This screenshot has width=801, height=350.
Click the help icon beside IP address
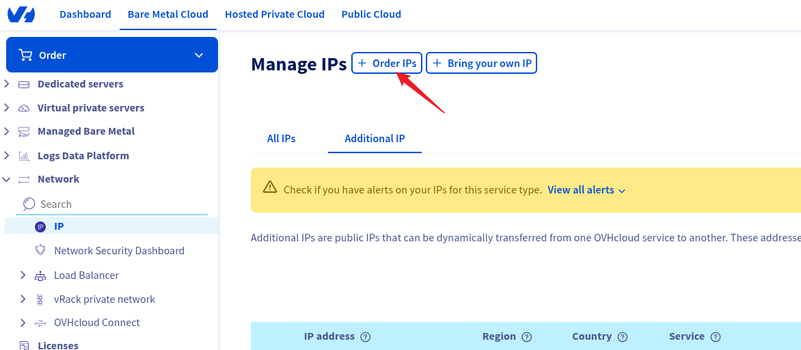pyautogui.click(x=366, y=337)
